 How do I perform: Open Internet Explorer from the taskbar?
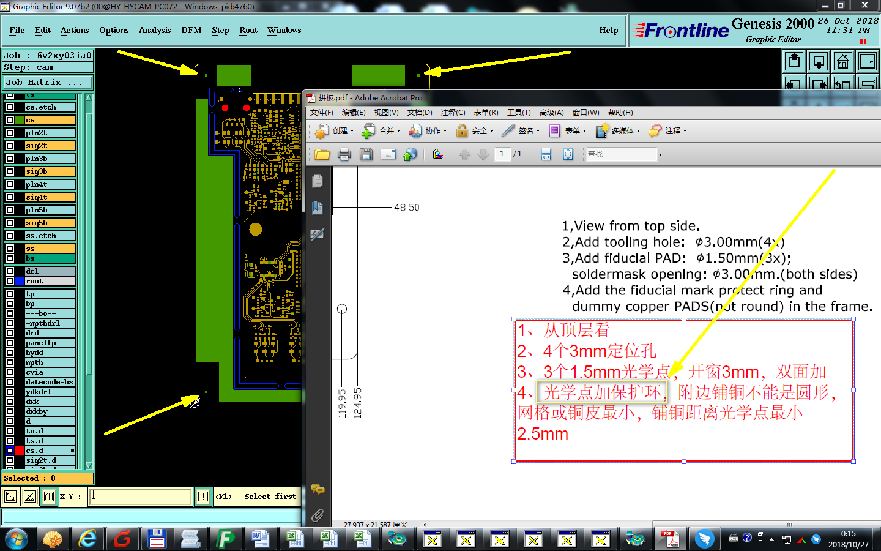point(88,539)
